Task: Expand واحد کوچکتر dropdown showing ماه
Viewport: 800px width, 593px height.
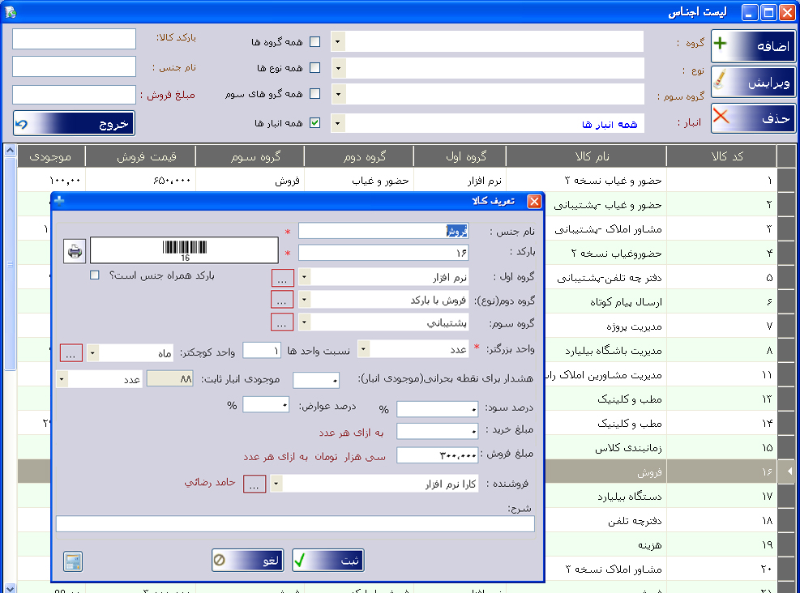Action: click(x=92, y=353)
